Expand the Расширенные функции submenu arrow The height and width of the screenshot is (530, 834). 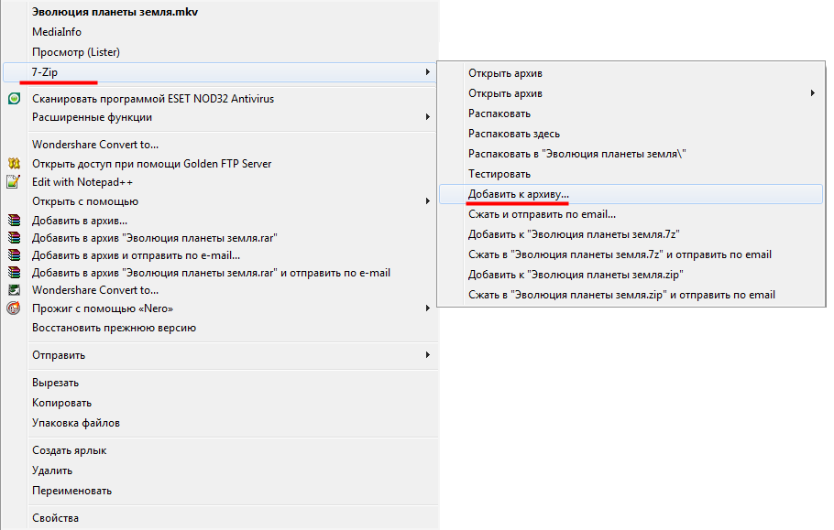pyautogui.click(x=428, y=117)
